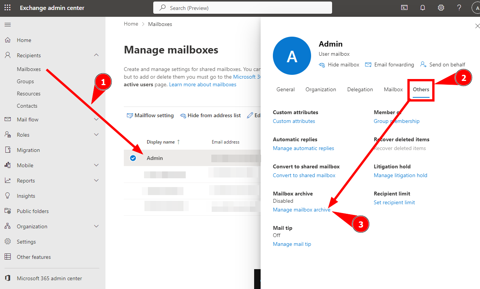Click Hide from address list button

point(211,115)
